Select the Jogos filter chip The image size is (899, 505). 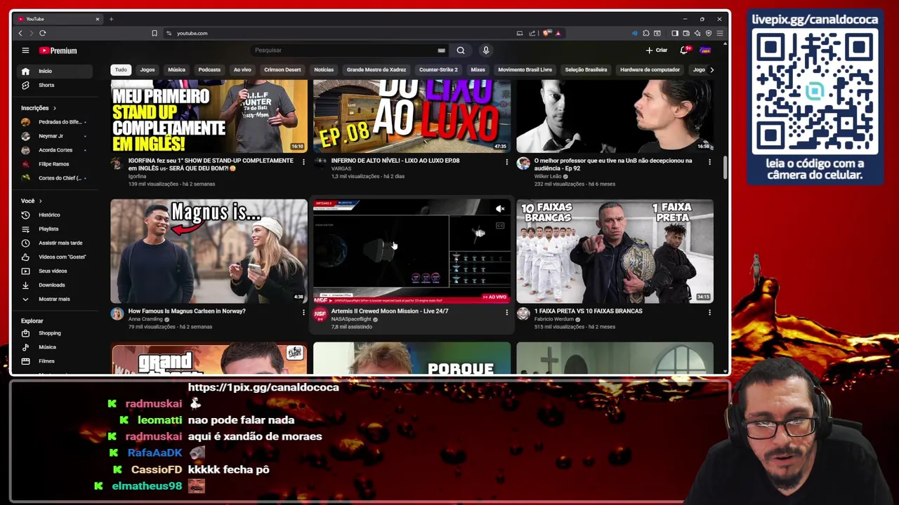[147, 69]
